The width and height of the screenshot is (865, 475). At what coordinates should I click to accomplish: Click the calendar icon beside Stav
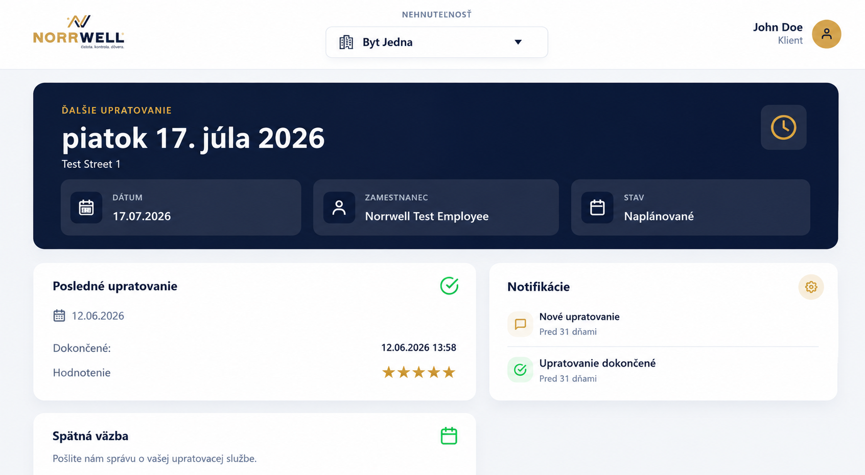click(597, 208)
